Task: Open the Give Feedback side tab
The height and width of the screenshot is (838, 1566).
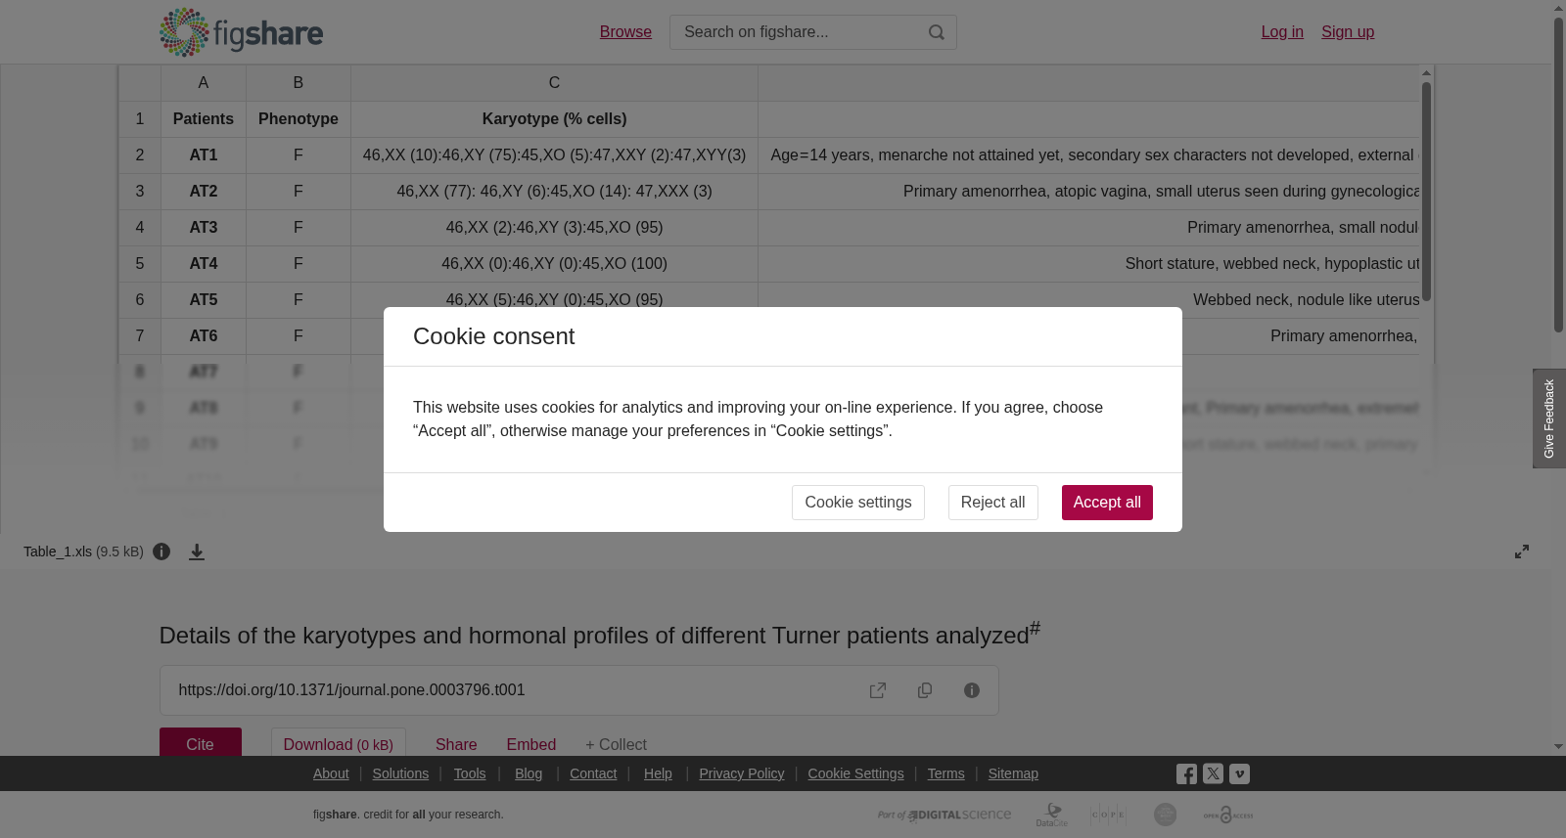Action: 1548,419
